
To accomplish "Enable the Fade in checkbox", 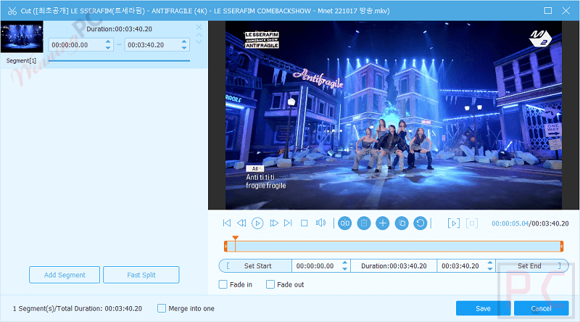I will pyautogui.click(x=223, y=284).
